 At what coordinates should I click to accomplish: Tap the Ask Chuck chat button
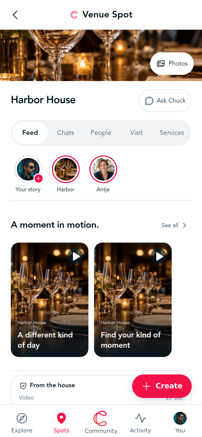[x=165, y=101]
